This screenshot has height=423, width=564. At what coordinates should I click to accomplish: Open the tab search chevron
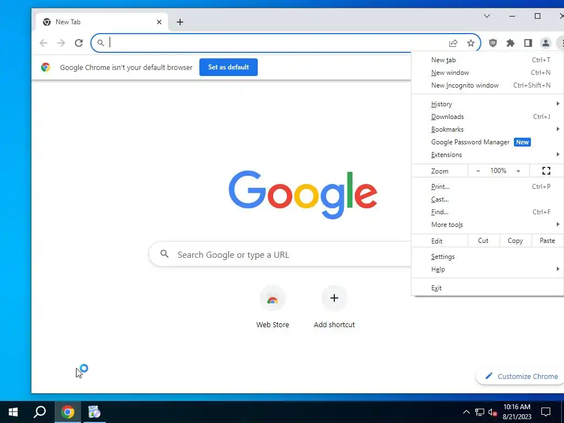(x=487, y=16)
